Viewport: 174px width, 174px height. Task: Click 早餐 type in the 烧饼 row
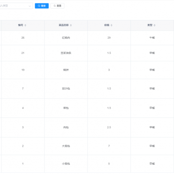pyautogui.click(x=152, y=70)
